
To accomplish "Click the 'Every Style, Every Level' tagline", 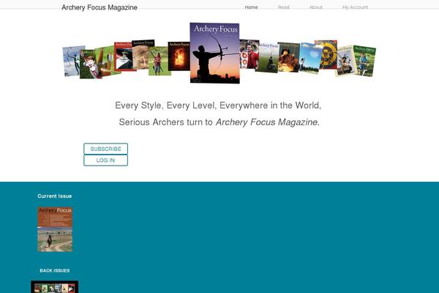I will (218, 105).
